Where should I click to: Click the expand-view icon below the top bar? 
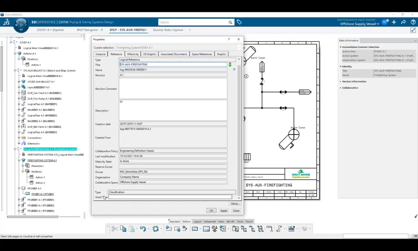(x=413, y=30)
